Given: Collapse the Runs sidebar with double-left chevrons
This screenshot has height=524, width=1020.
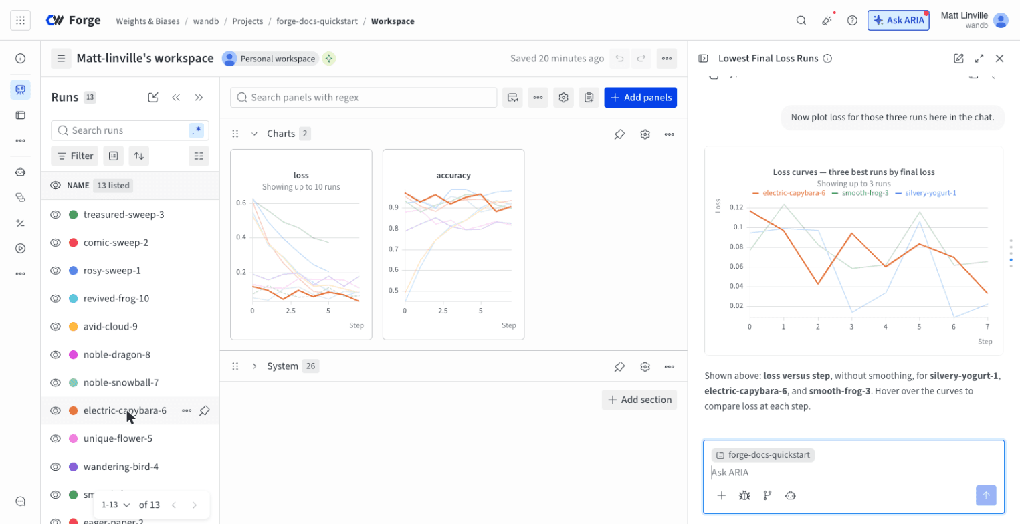Looking at the screenshot, I should click(x=176, y=98).
